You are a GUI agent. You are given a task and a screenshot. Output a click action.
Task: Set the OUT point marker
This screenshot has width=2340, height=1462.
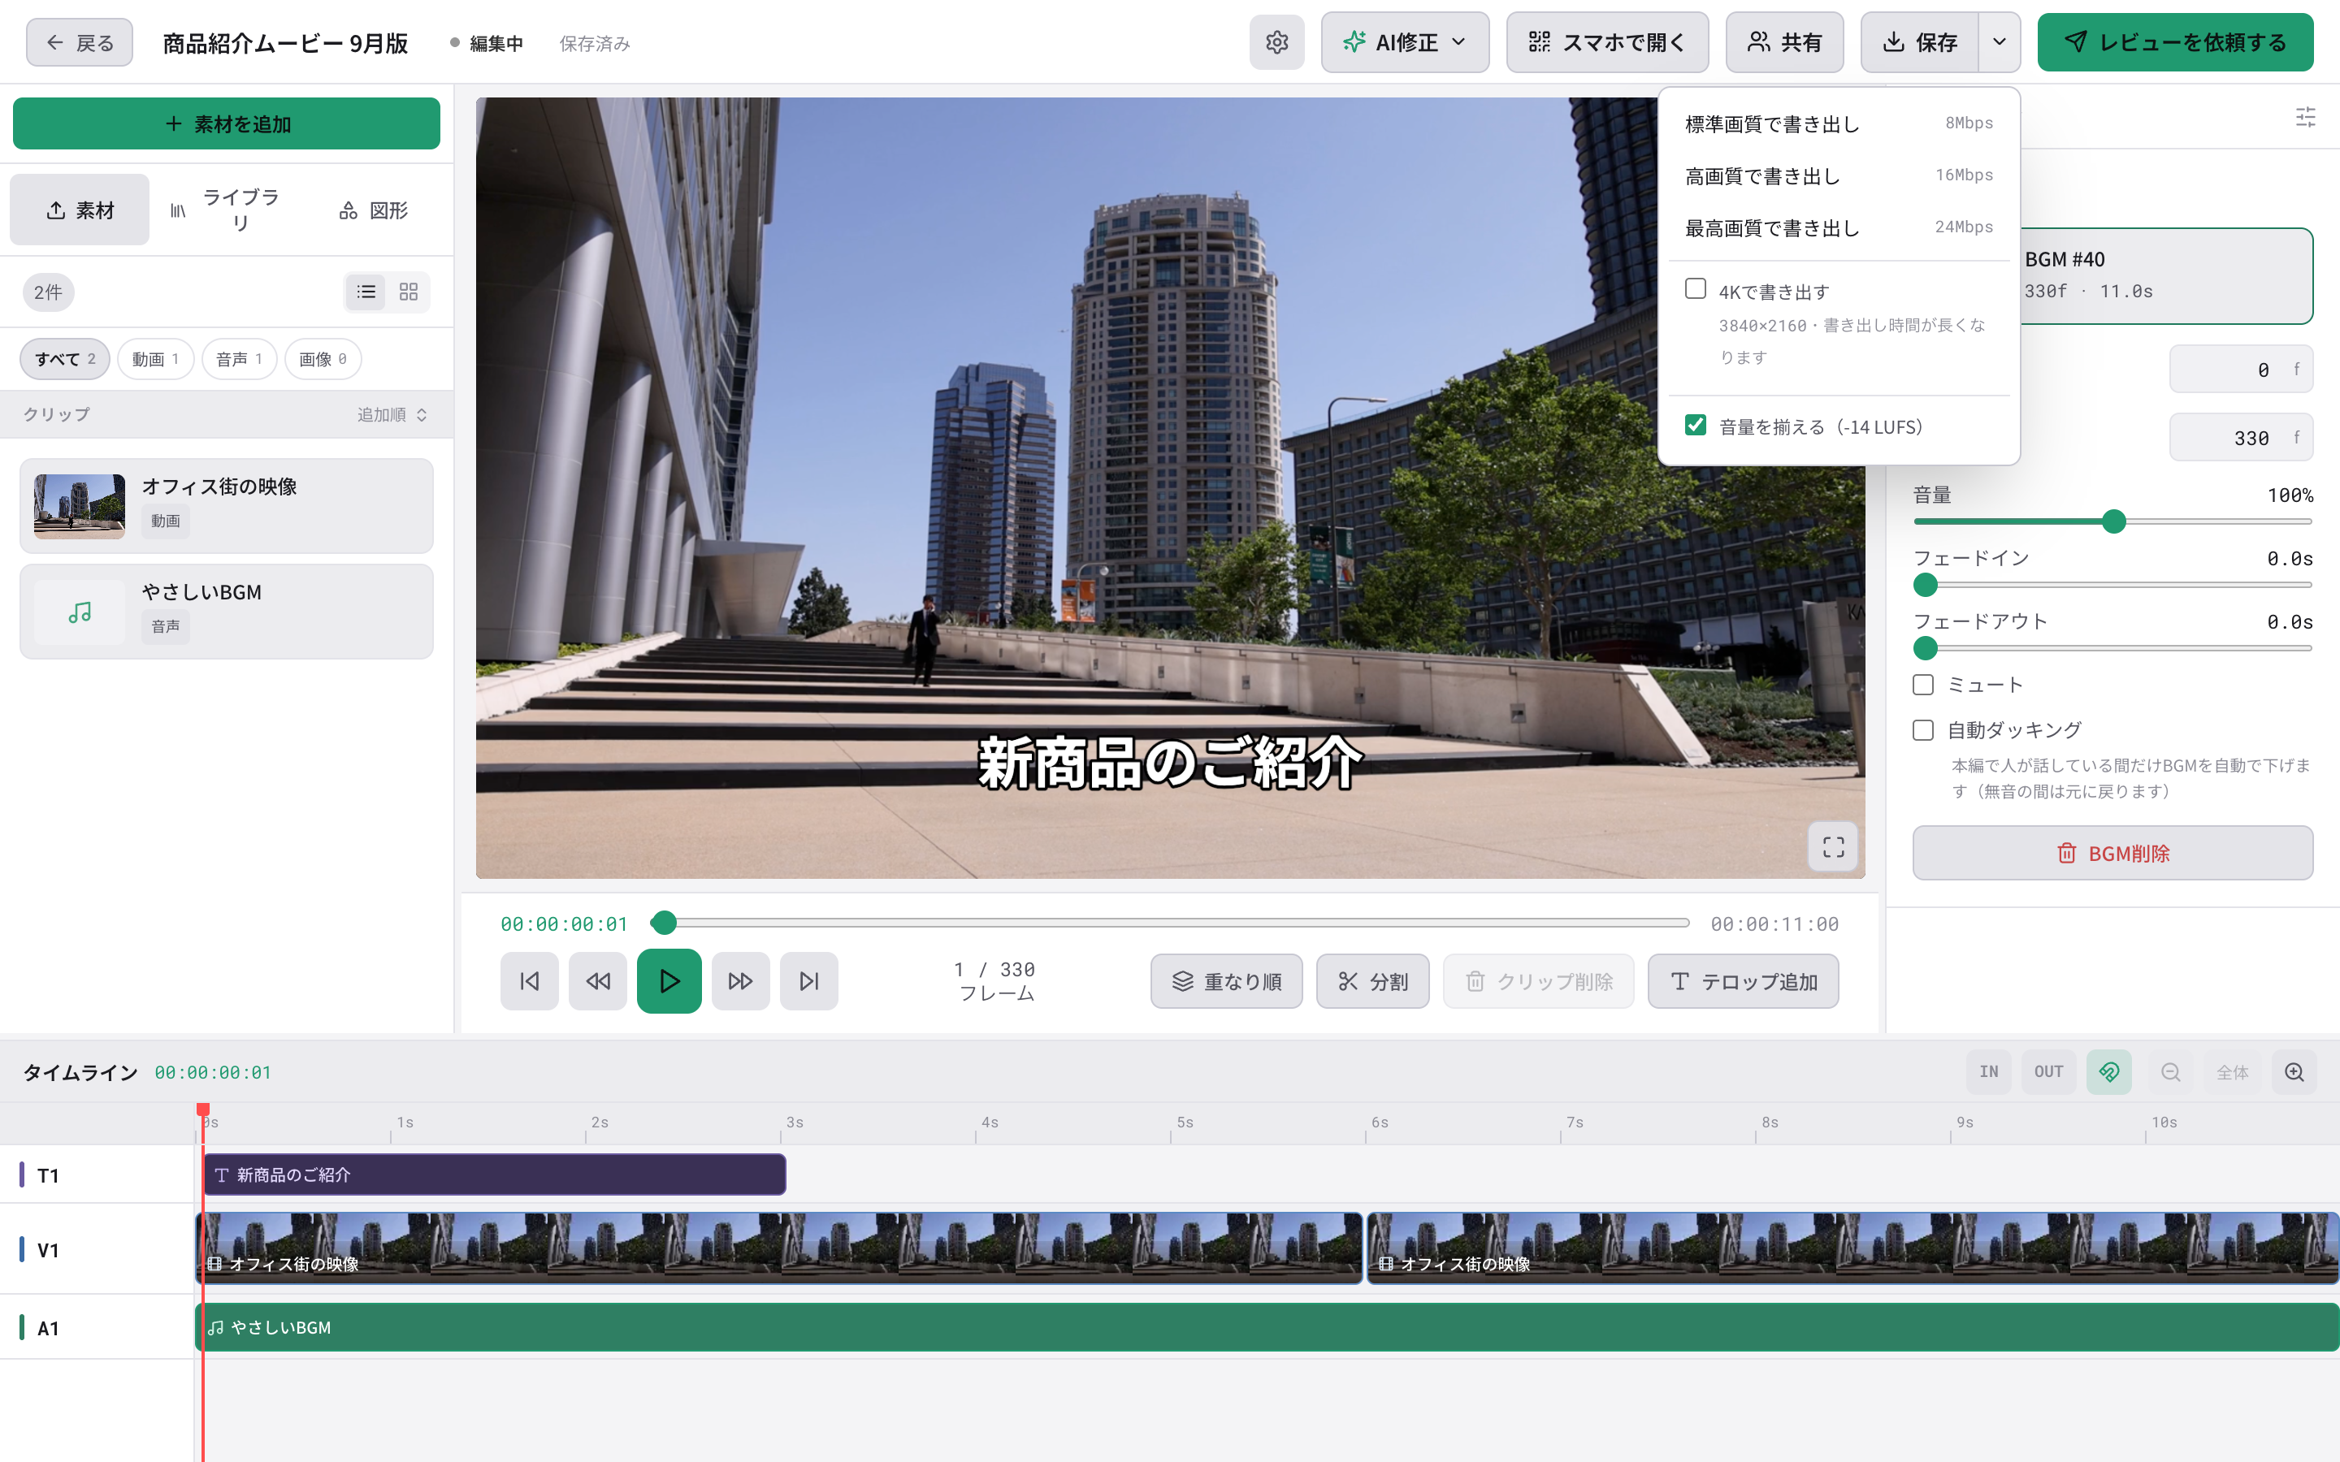[2048, 1071]
